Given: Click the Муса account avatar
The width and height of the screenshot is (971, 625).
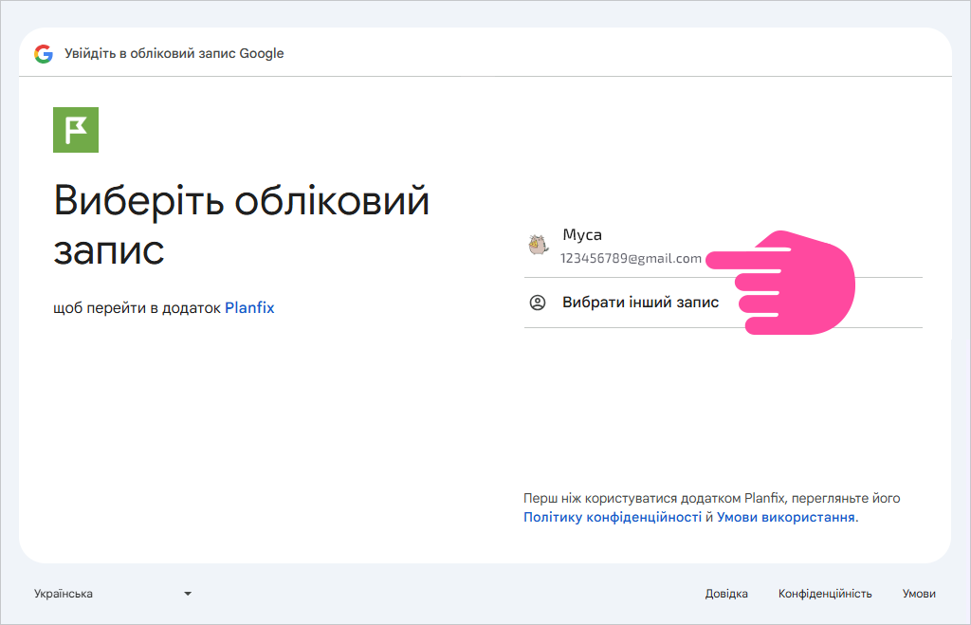Looking at the screenshot, I should (x=538, y=246).
